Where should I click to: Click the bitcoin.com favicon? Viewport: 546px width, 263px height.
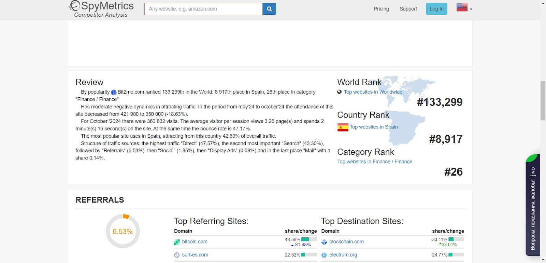tap(177, 242)
